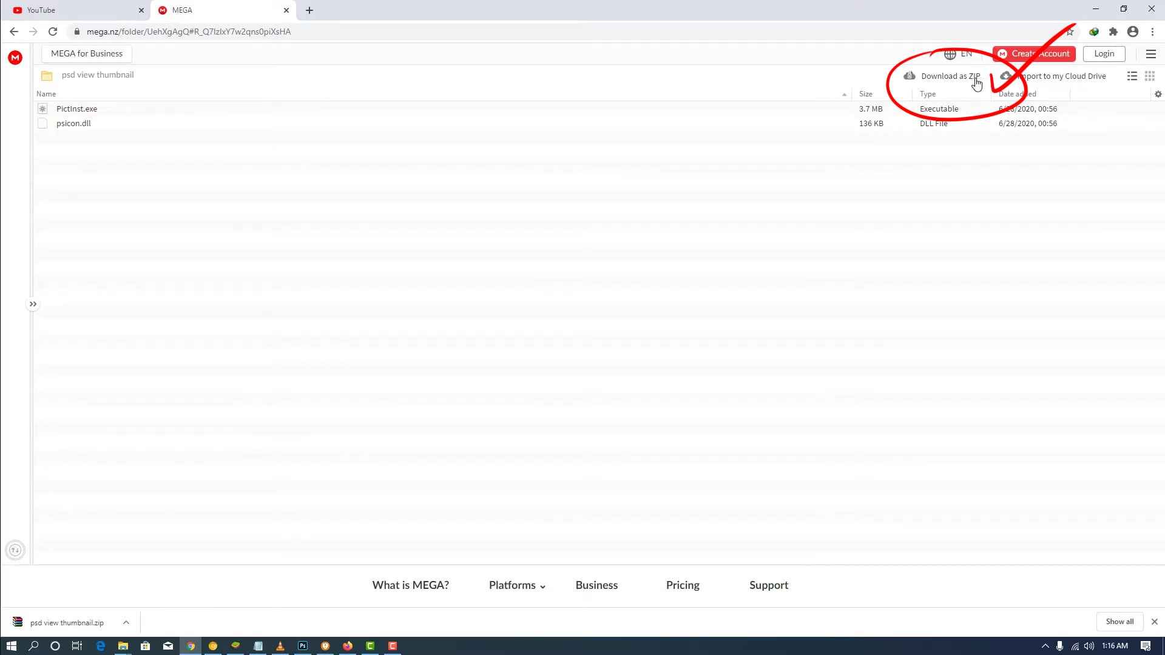1165x655 pixels.
Task: Open Windows search from the taskbar
Action: (33, 646)
